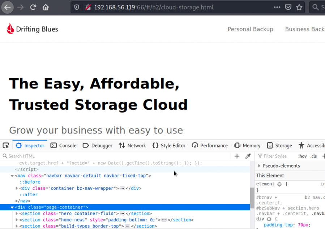Open the Storage tab
Viewport: 325px width, 229px height.
[279, 145]
